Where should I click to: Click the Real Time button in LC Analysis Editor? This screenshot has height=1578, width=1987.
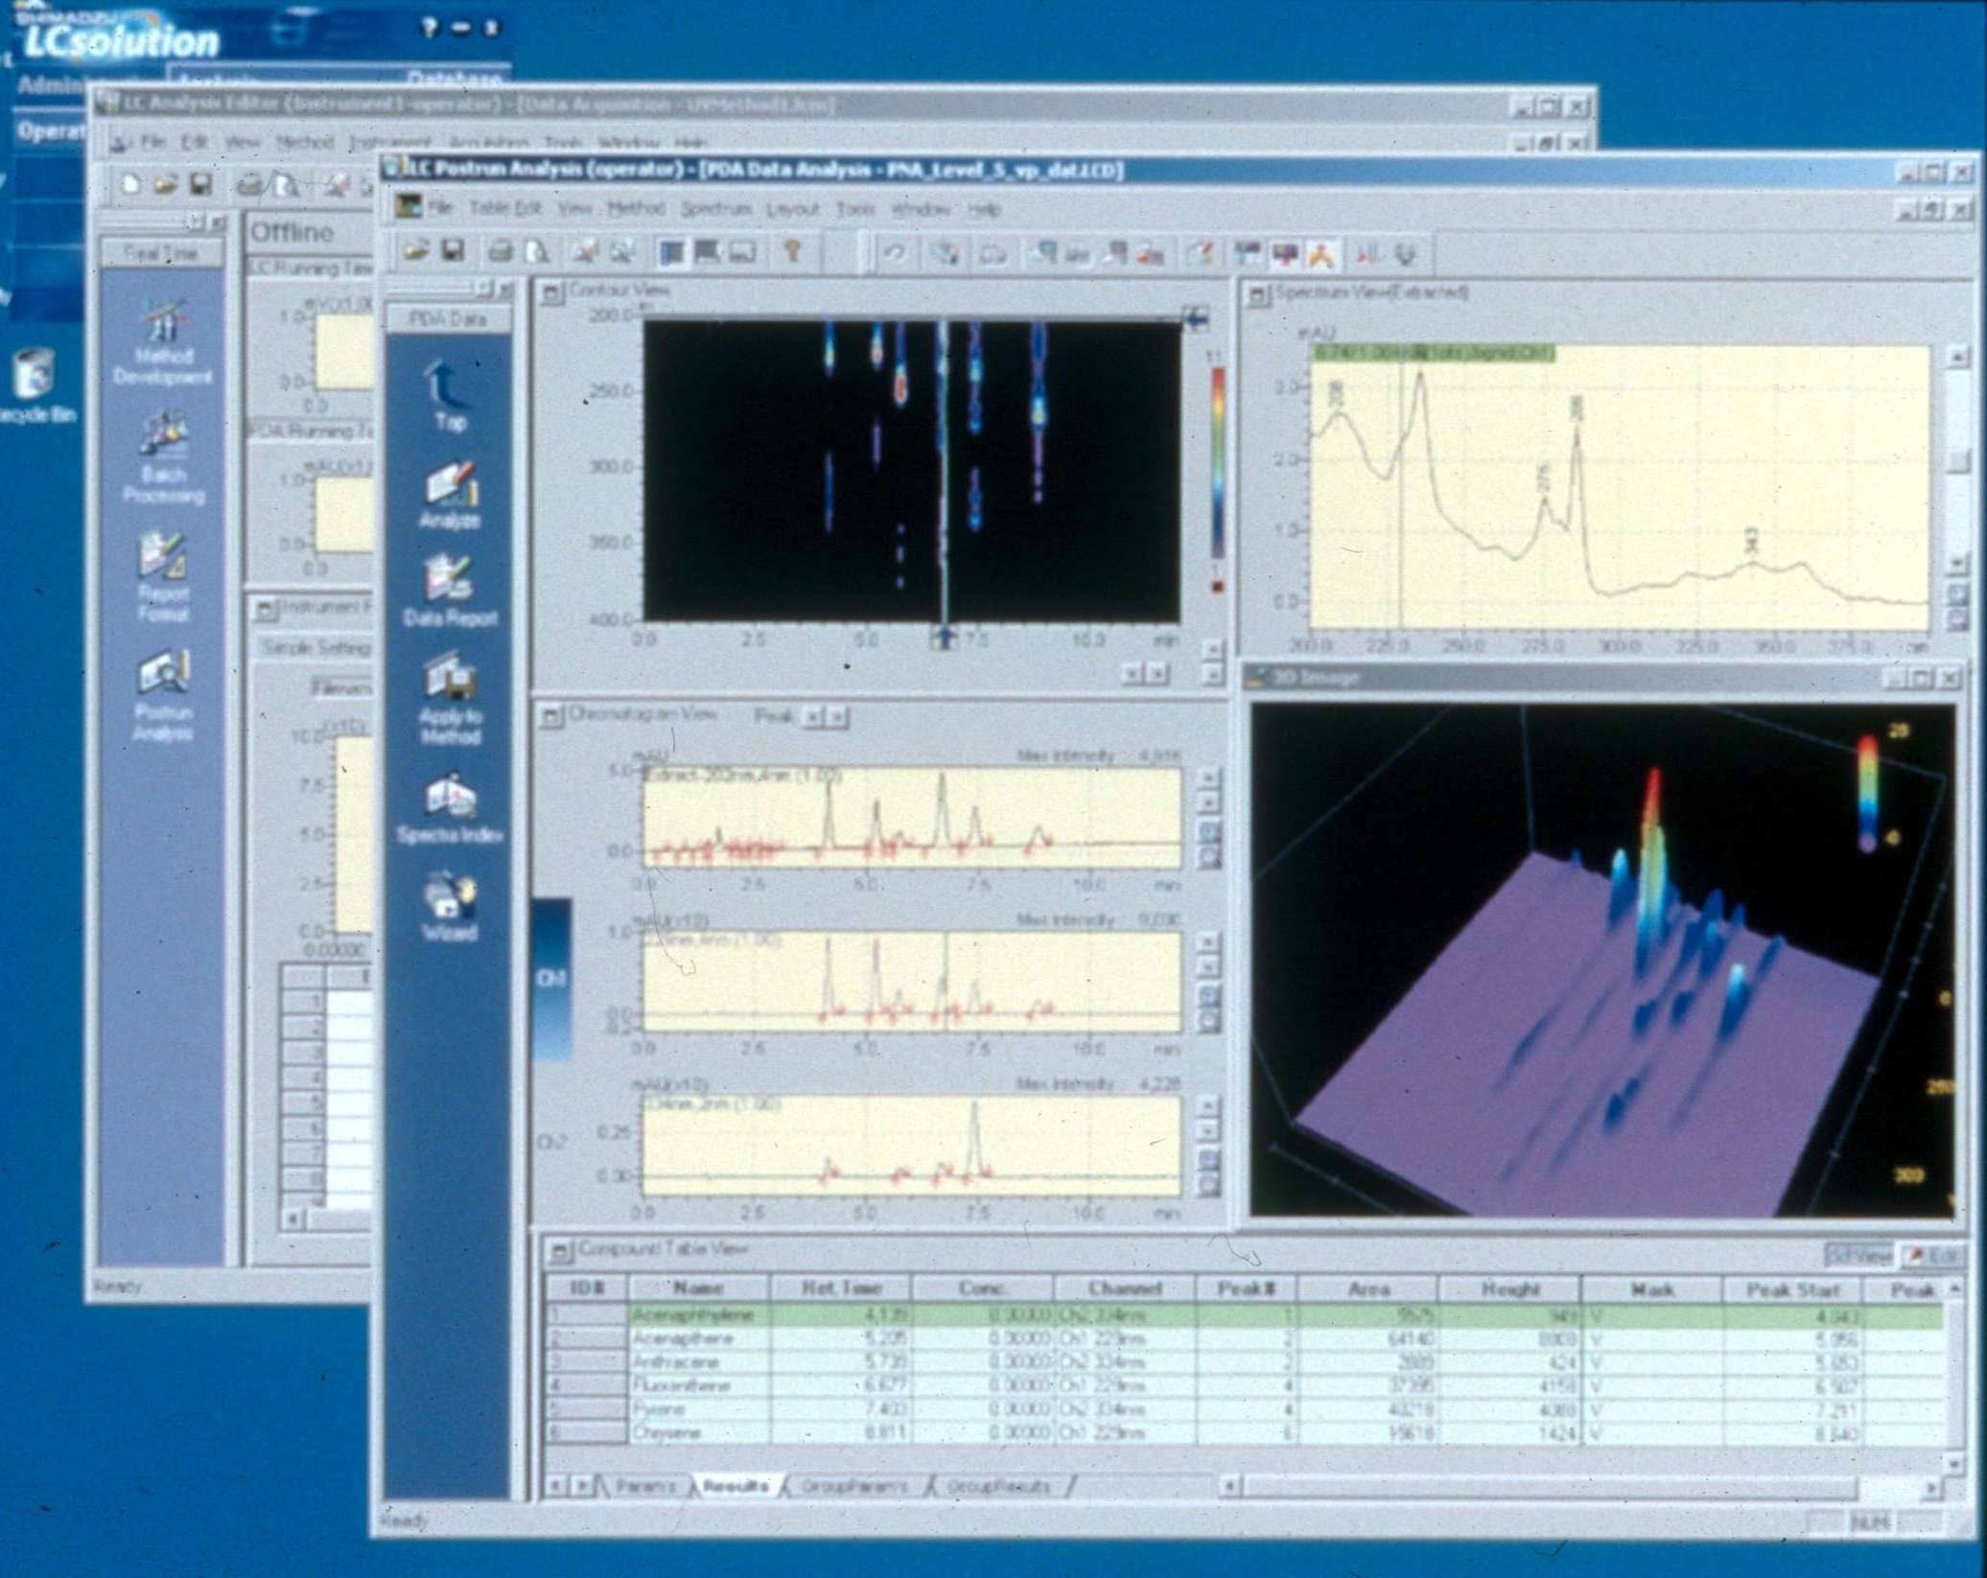pyautogui.click(x=162, y=253)
